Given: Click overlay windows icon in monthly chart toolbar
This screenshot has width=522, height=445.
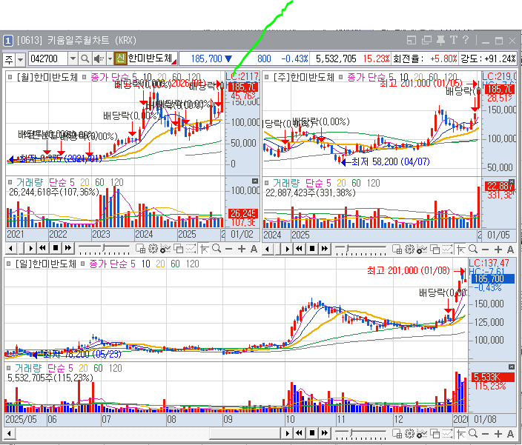Looking at the screenshot, I should [x=179, y=249].
